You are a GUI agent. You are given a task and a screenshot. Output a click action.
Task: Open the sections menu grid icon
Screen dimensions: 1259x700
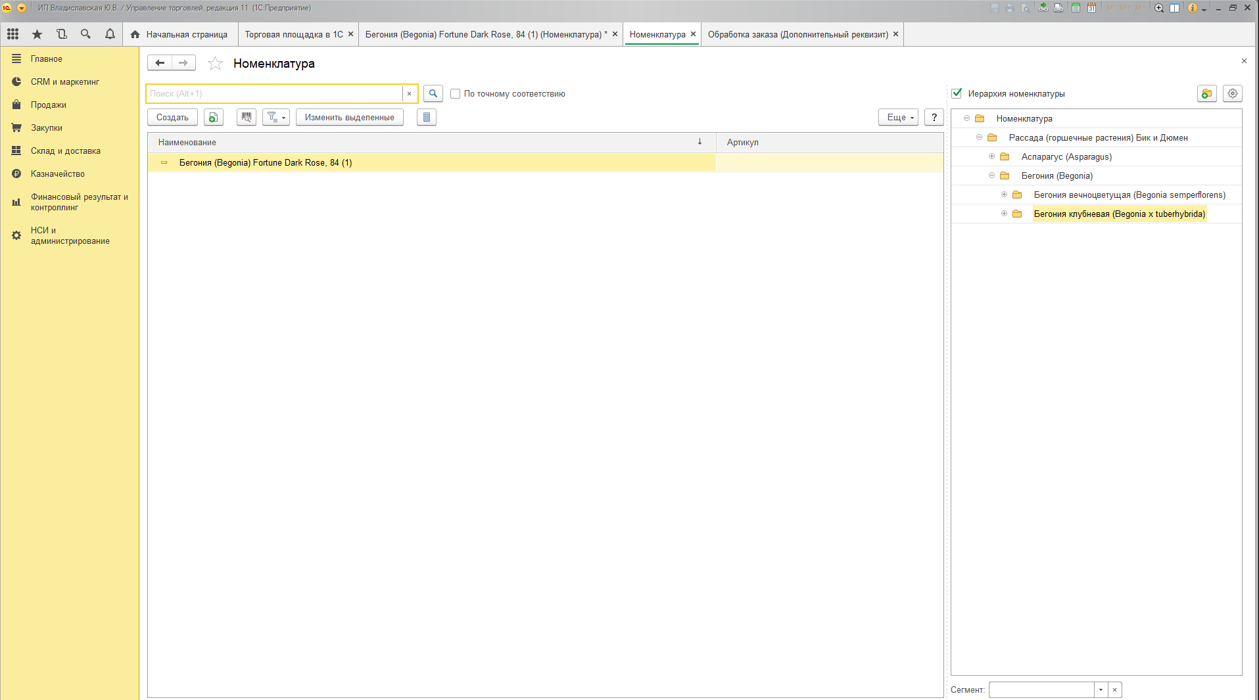[12, 34]
